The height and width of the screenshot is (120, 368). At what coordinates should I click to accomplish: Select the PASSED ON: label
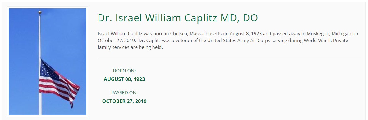click(124, 93)
